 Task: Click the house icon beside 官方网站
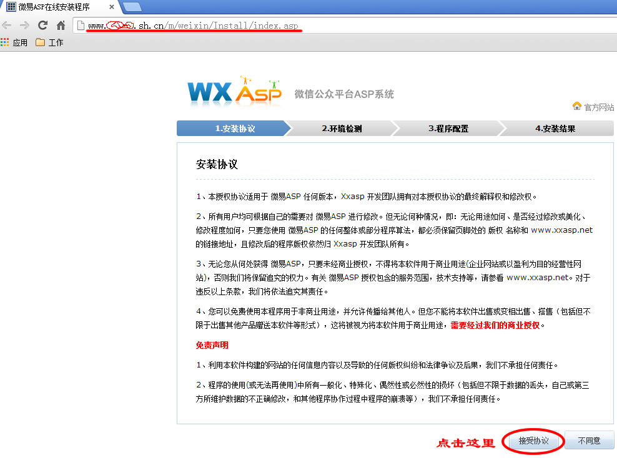(x=577, y=106)
